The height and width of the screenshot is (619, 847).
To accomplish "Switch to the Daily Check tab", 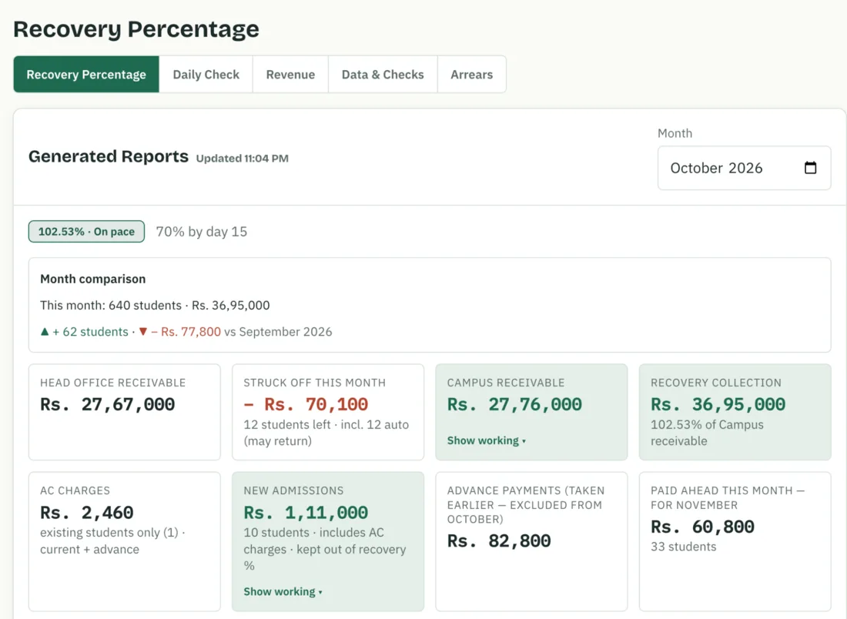I will 206,75.
